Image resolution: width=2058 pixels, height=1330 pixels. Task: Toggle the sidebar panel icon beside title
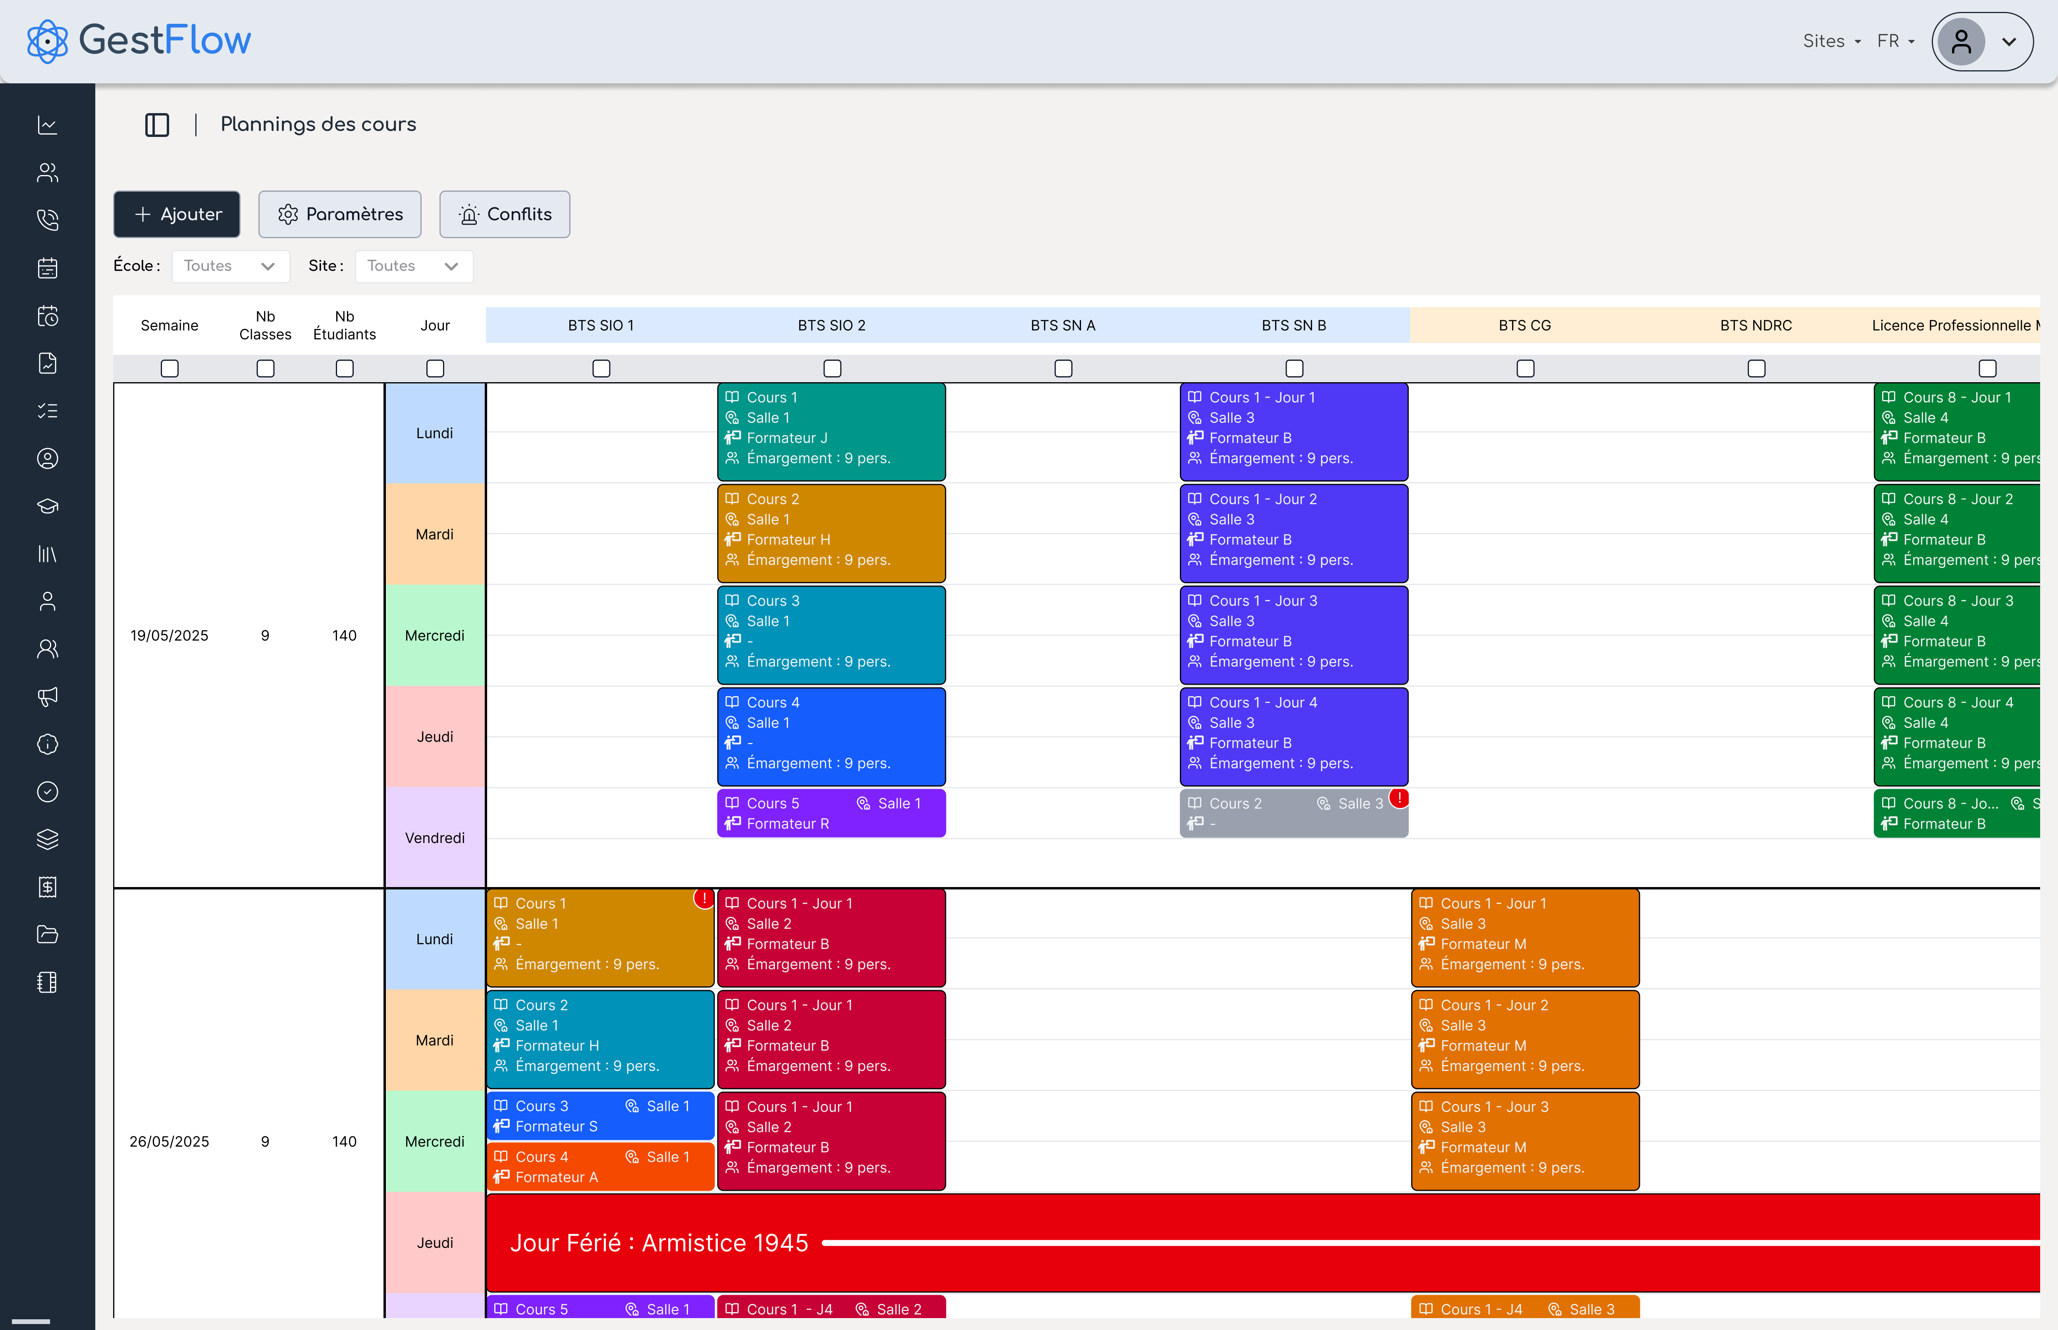[x=157, y=125]
